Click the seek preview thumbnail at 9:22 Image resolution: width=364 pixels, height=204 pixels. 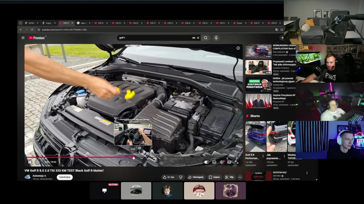[x=133, y=135]
